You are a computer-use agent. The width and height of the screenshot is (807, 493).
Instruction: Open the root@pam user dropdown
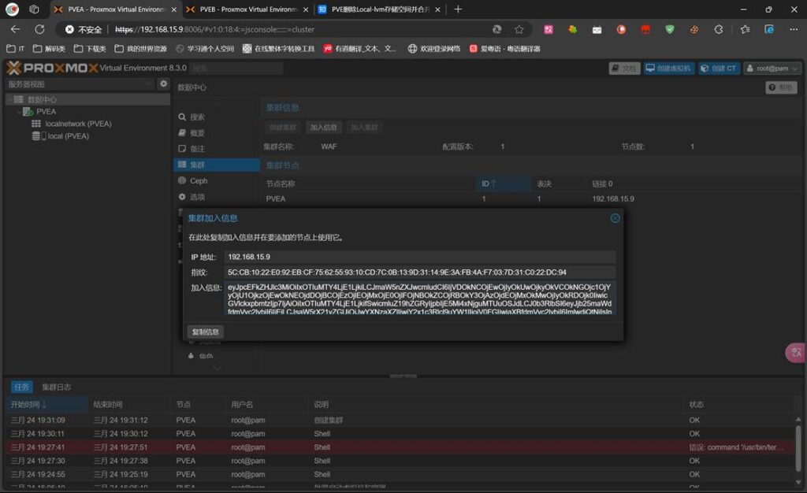point(772,69)
